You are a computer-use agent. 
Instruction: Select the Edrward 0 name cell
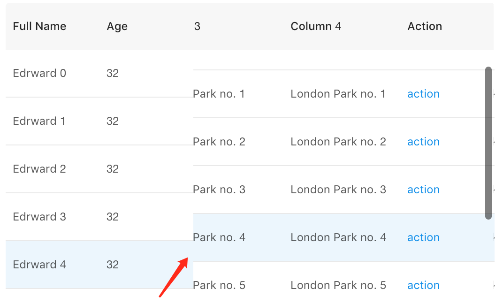coord(39,73)
